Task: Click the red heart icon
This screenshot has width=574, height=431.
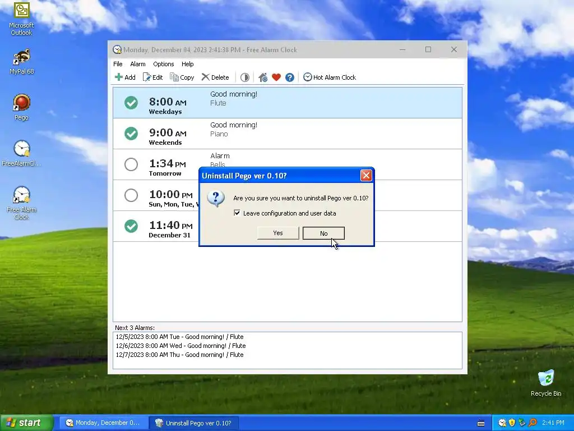Action: [276, 77]
